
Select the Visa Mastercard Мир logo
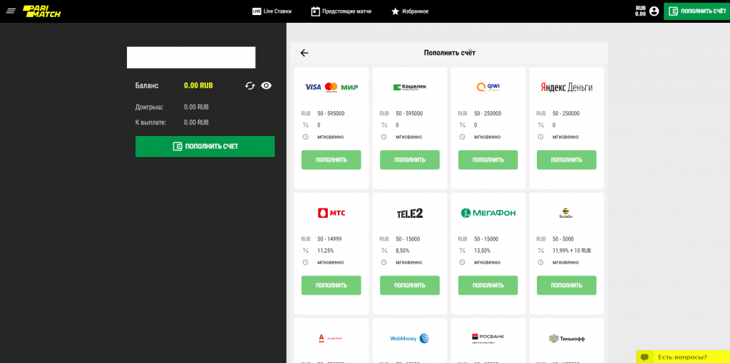(x=331, y=87)
